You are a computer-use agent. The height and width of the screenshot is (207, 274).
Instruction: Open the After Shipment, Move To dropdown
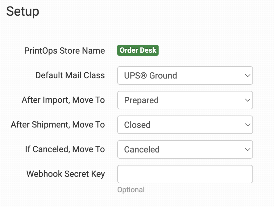coord(185,125)
